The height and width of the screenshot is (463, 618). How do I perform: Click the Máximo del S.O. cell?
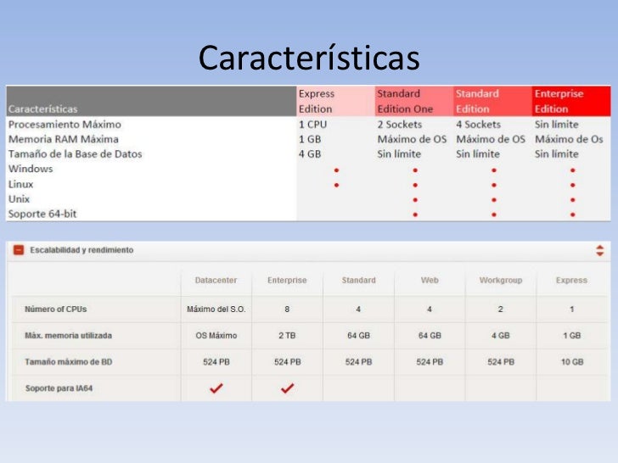pyautogui.click(x=216, y=309)
